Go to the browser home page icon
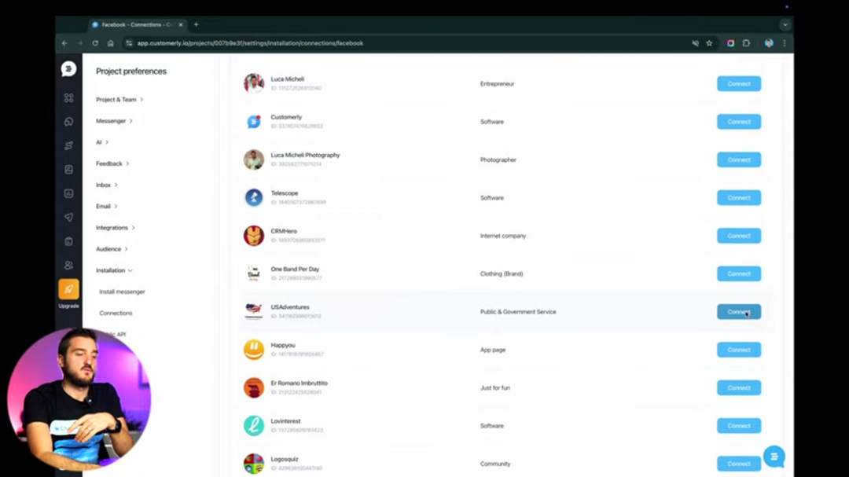Viewport: 849px width, 477px height. pos(111,43)
